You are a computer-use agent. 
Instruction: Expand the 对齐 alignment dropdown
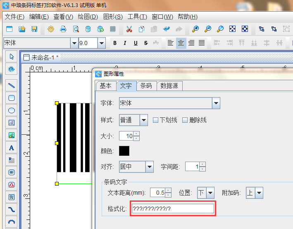pyautogui.click(x=149, y=167)
